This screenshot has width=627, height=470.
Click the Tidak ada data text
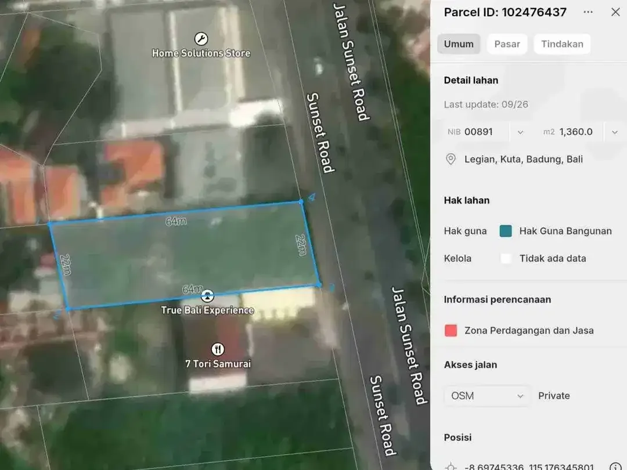point(553,259)
